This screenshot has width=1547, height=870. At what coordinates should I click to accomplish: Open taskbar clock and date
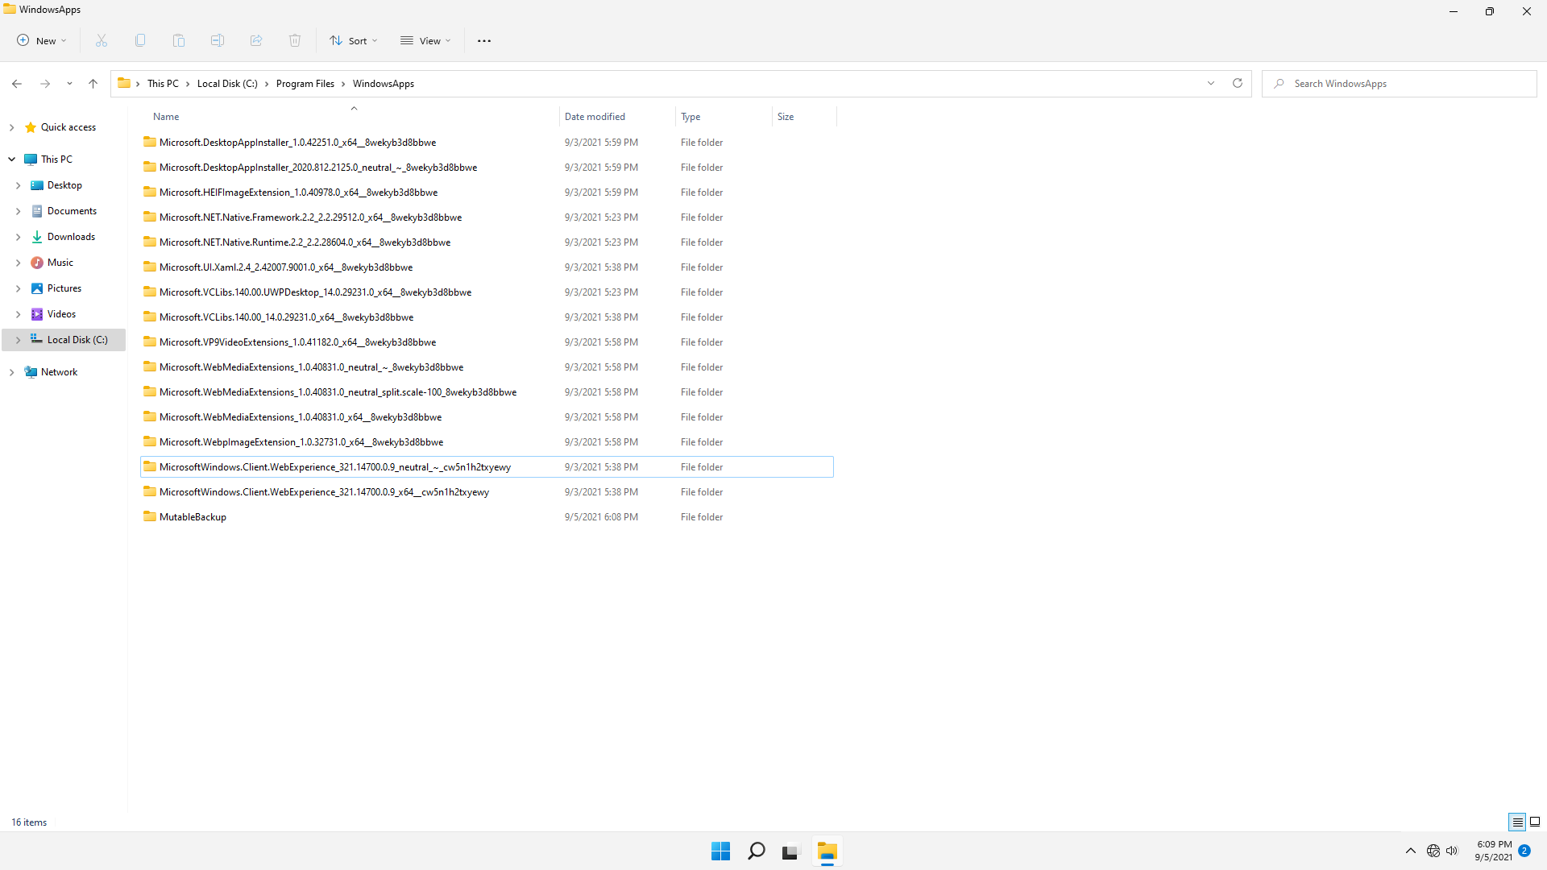1494,851
